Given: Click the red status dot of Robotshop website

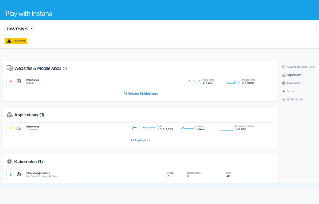Looking at the screenshot, I should tap(11, 81).
